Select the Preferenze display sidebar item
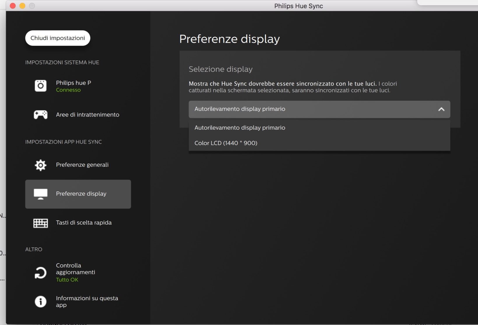This screenshot has height=325, width=478. (81, 194)
